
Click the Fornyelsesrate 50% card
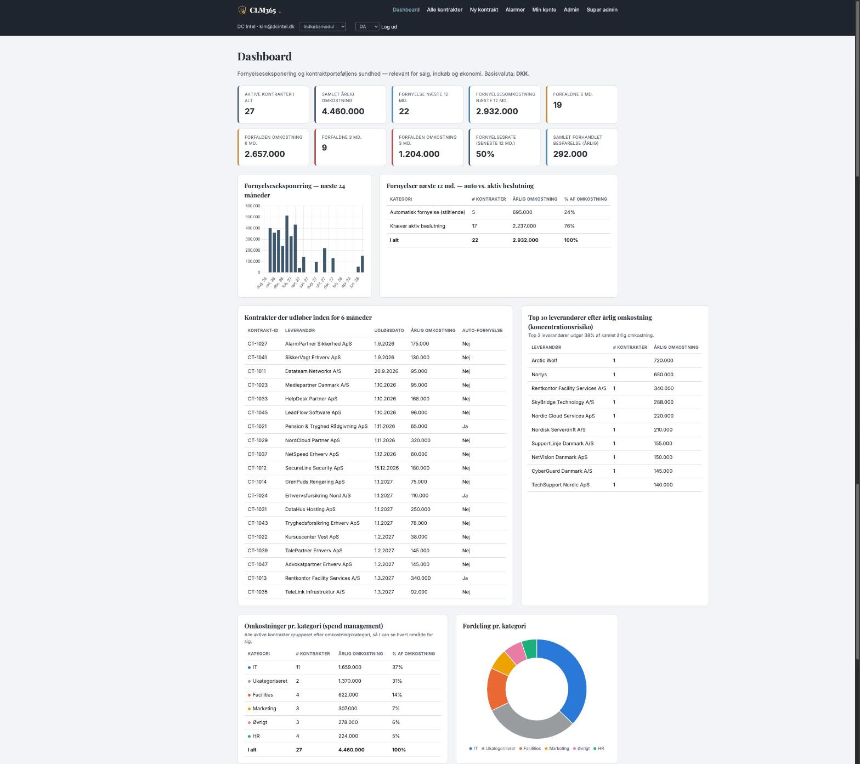coord(505,147)
